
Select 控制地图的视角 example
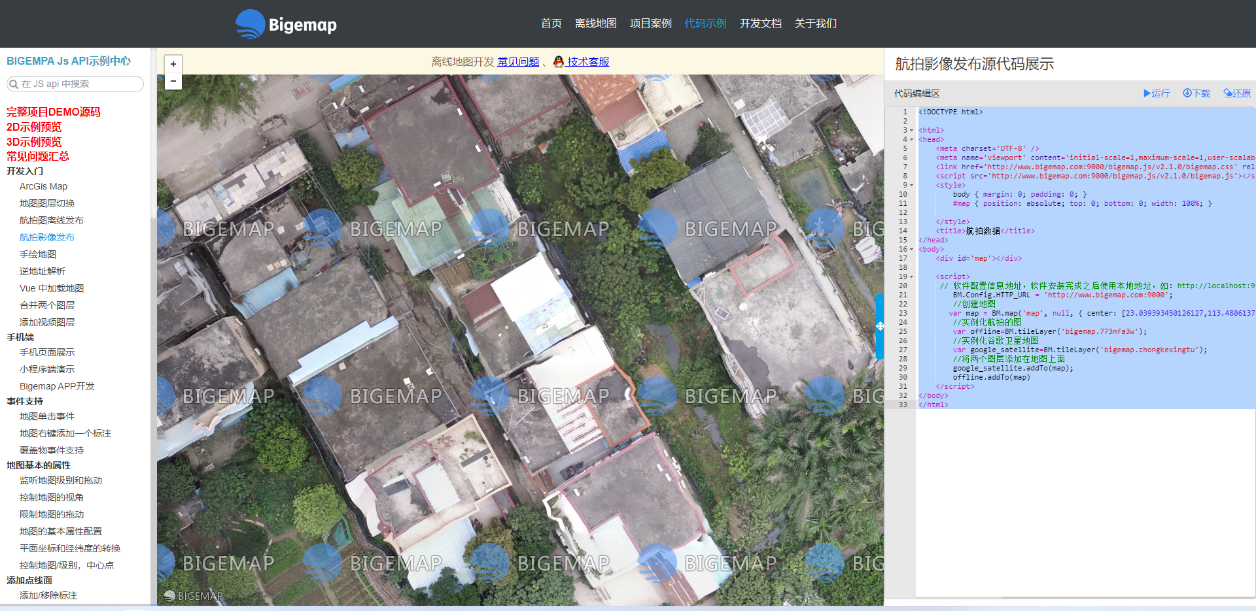tap(52, 497)
